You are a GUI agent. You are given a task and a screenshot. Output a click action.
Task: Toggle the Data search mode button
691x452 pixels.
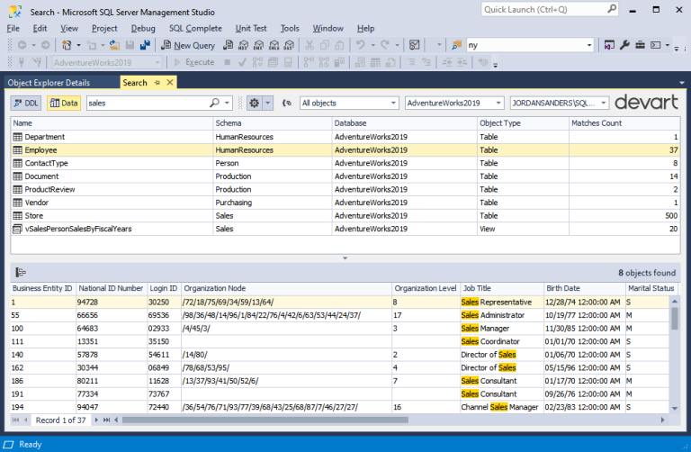pos(63,104)
